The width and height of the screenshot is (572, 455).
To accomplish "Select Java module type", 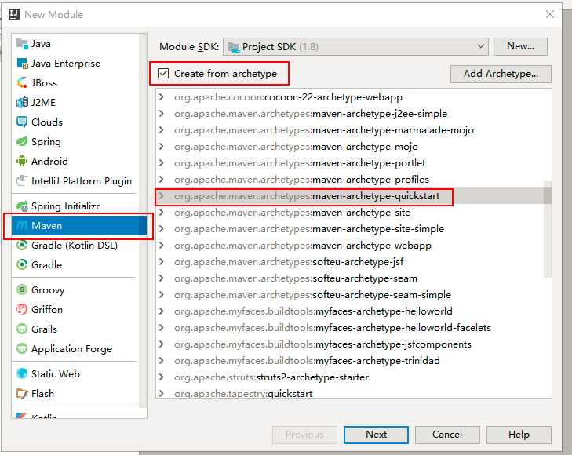I will tap(75, 44).
